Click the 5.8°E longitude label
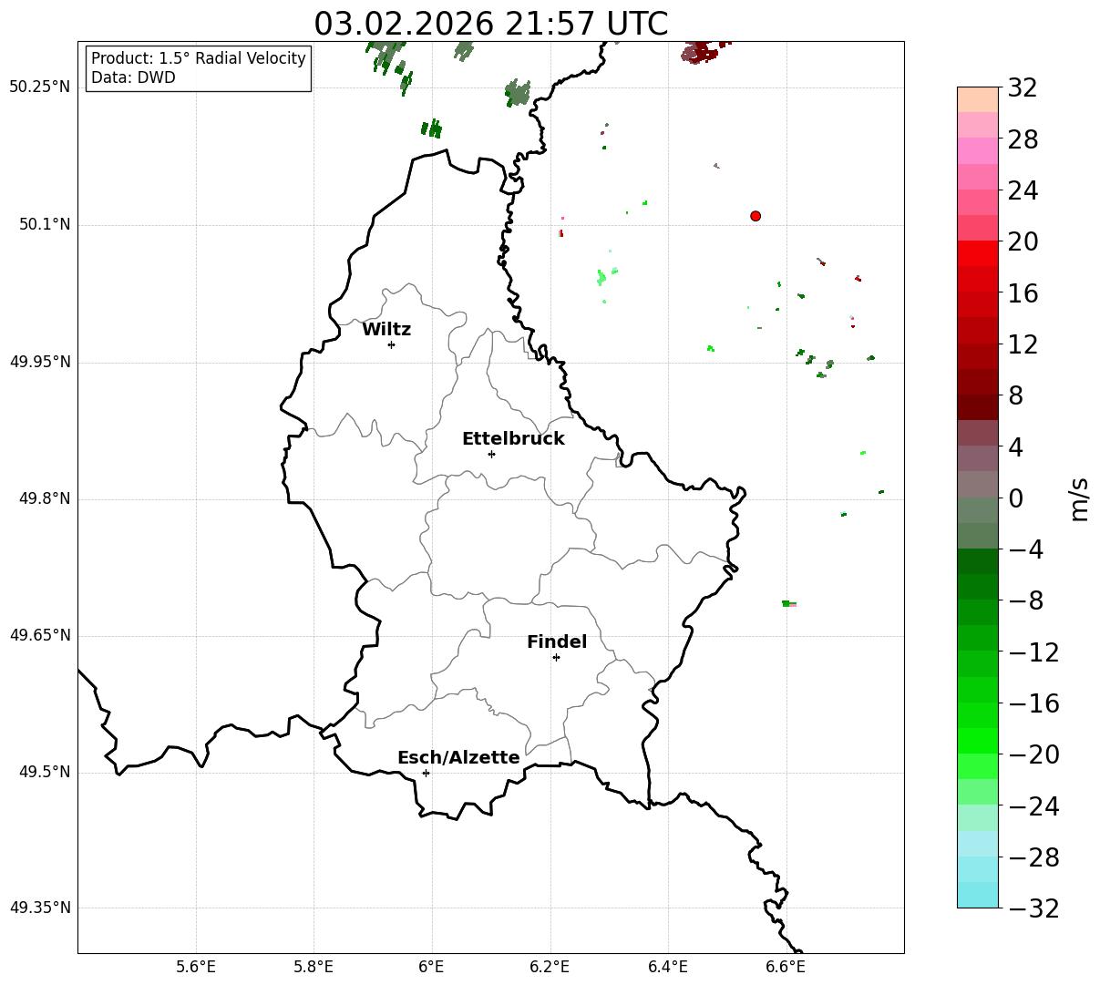The height and width of the screenshot is (985, 1100). [x=314, y=967]
